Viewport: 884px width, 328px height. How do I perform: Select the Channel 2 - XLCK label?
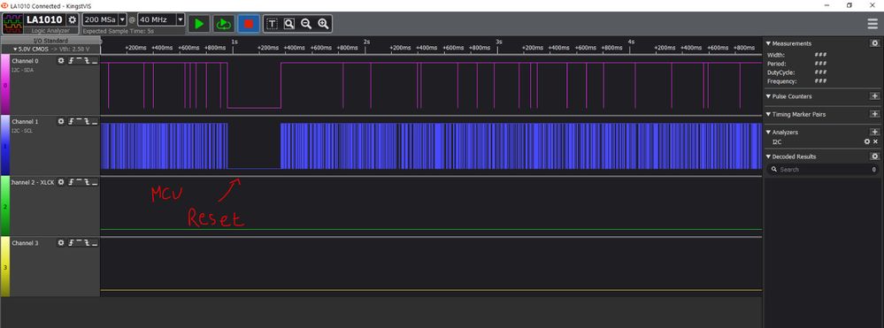[x=33, y=182]
